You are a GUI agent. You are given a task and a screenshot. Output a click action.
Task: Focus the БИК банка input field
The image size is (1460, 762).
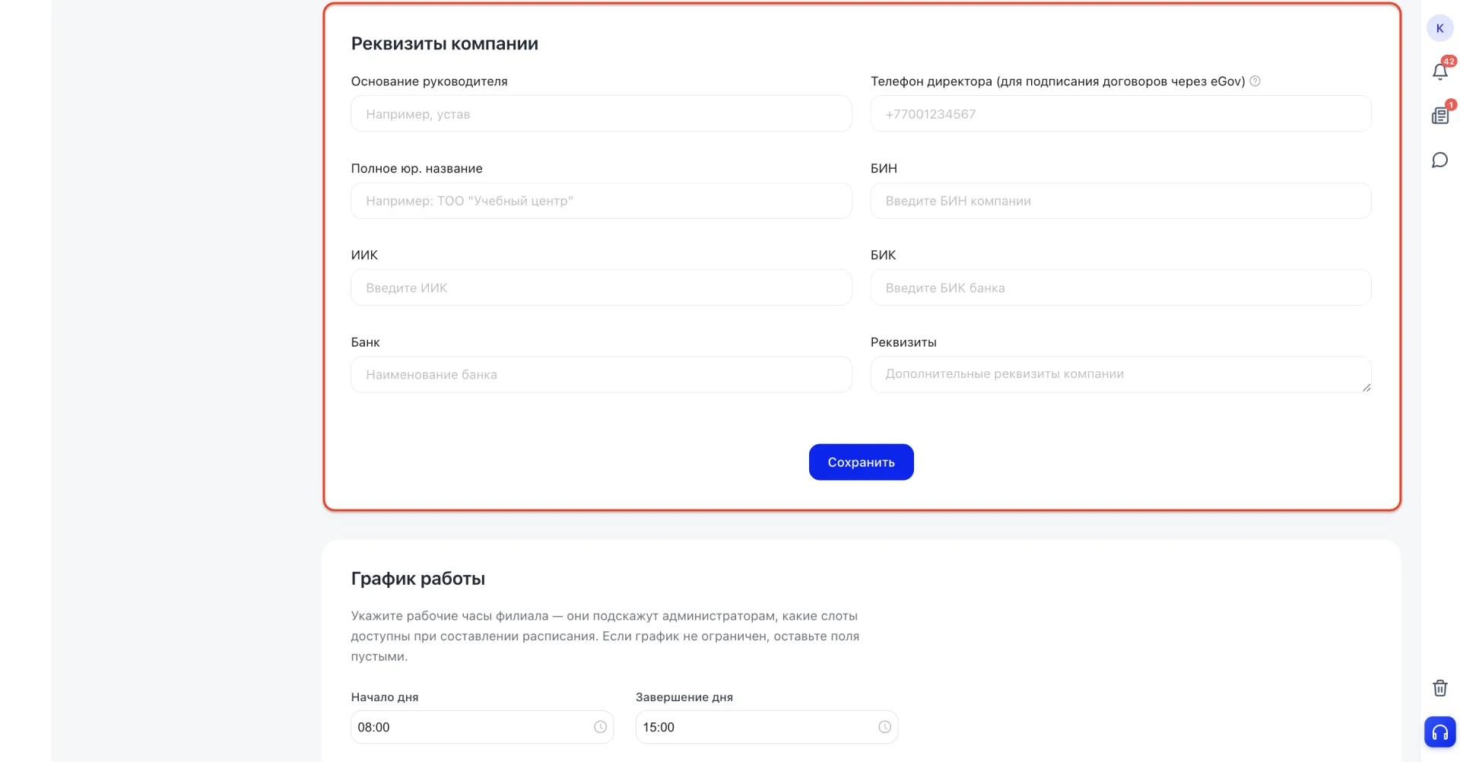point(1120,287)
